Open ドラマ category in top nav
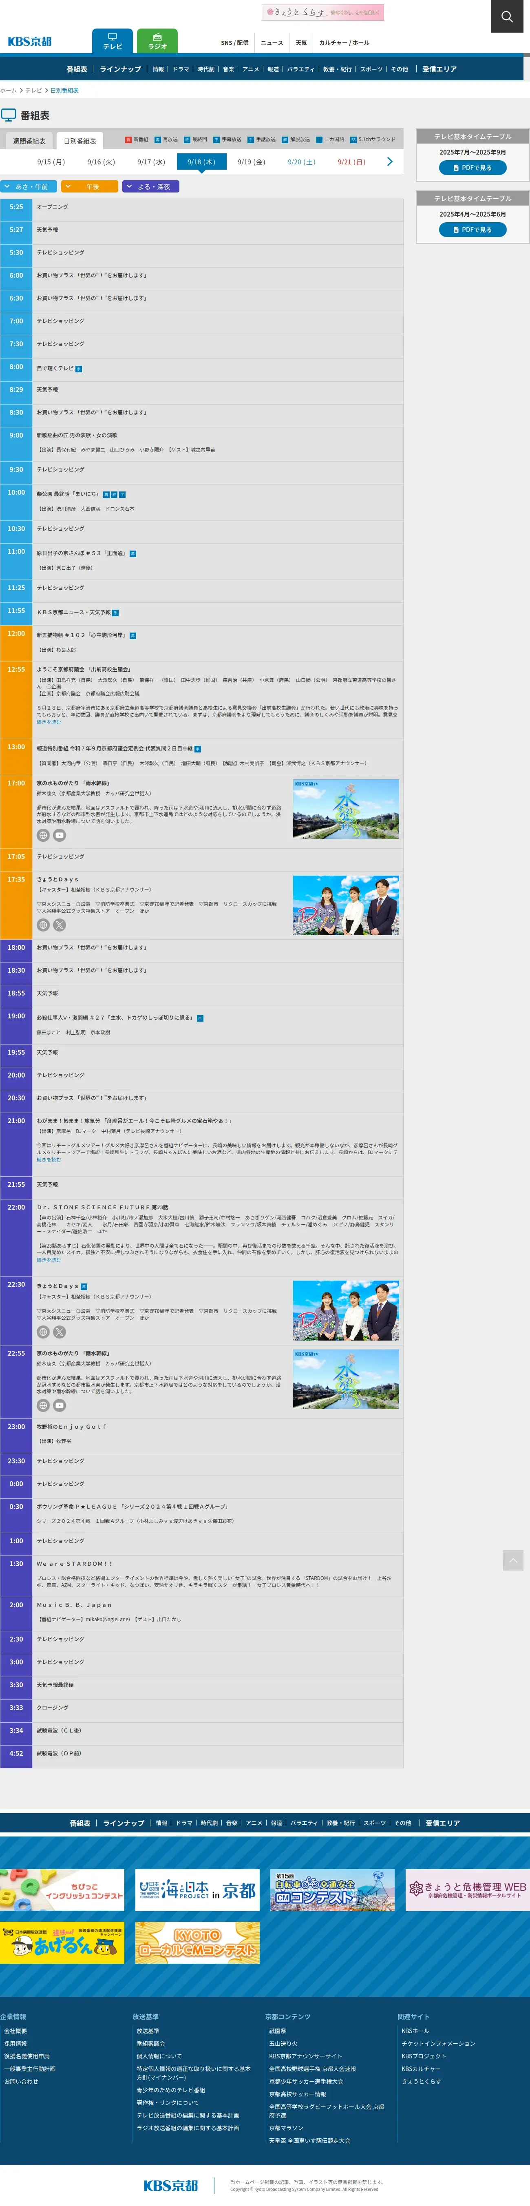Viewport: 530px width, 2206px height. 181,69
